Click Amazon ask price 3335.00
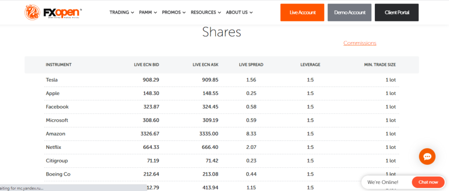 [x=209, y=134]
